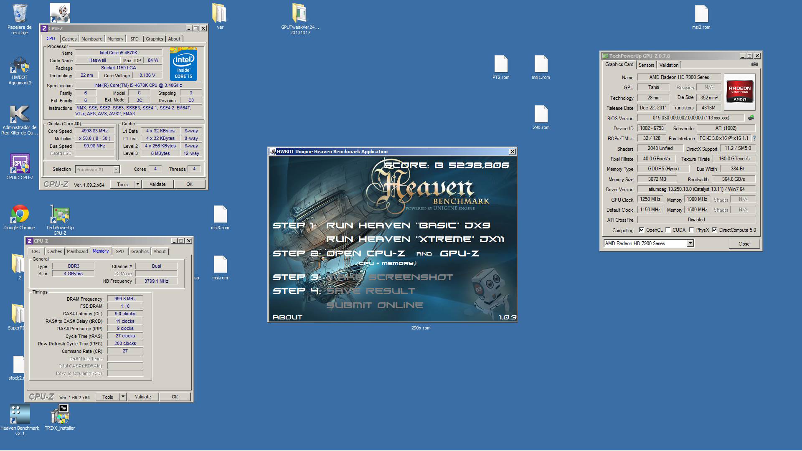Open the Google Chrome desktop shortcut
802x451 pixels.
click(x=20, y=217)
